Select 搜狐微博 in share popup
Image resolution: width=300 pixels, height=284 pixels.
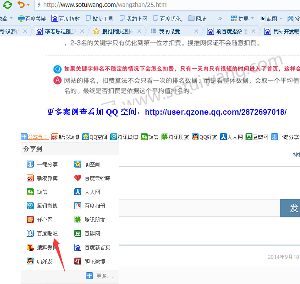[x=42, y=247]
